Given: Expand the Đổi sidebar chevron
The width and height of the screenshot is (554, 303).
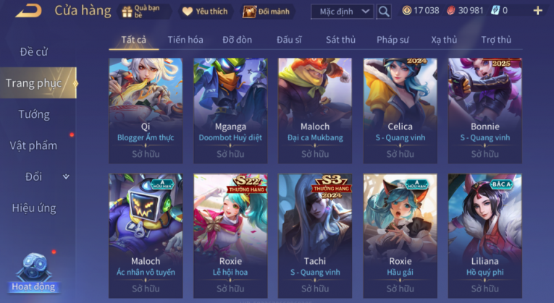Looking at the screenshot, I should (x=66, y=176).
